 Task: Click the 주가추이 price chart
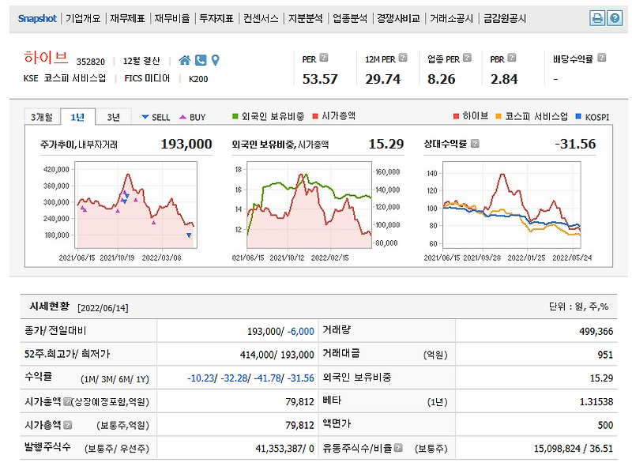136,205
